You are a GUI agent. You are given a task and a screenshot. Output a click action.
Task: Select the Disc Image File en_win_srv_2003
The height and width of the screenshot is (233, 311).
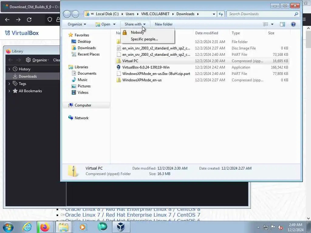tap(202, 48)
